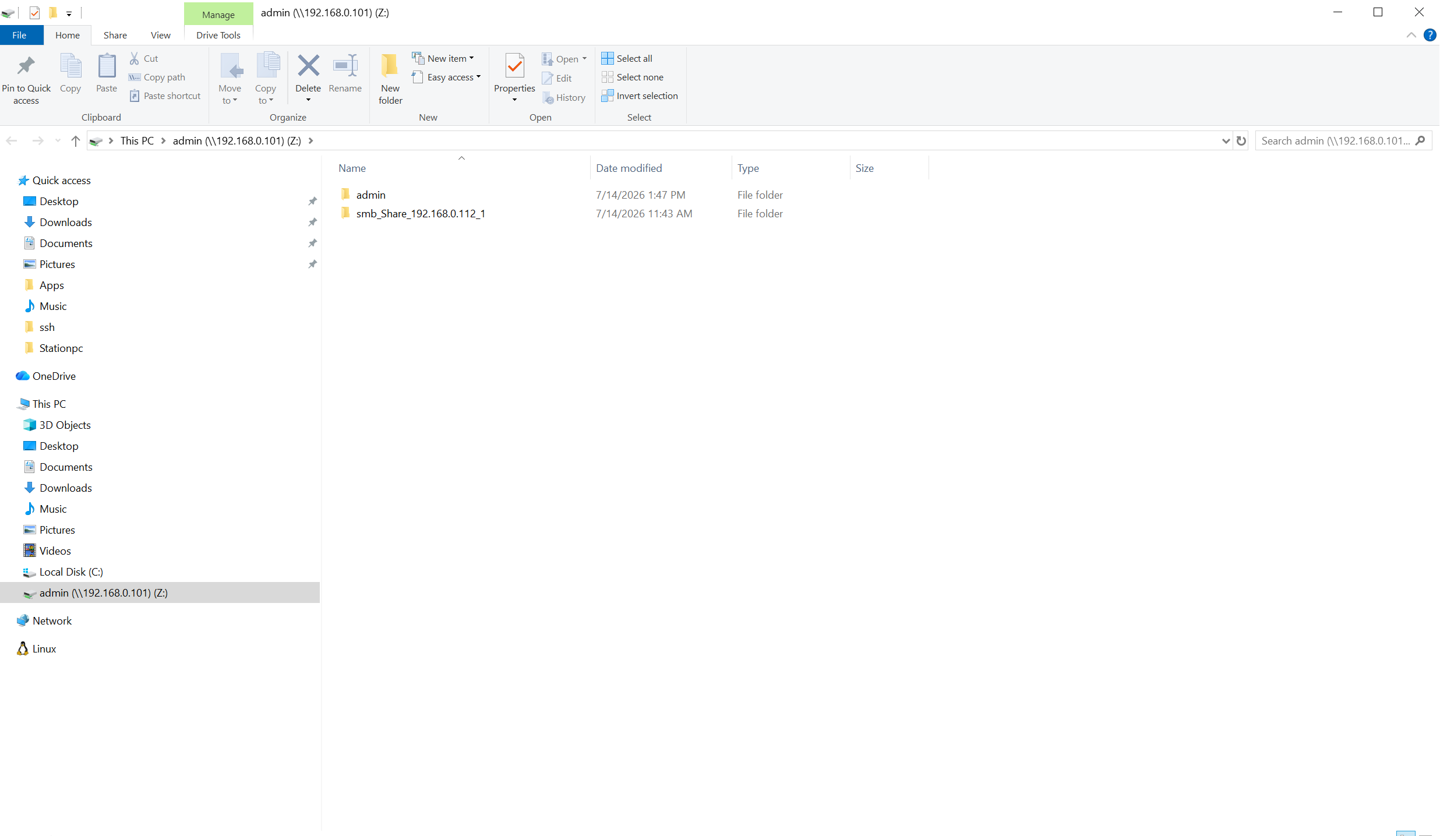Click Invert selection in the ribbon

pos(640,96)
